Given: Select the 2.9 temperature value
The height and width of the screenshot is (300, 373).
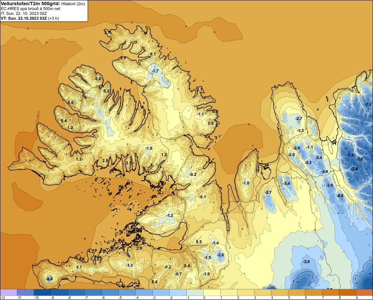Looking at the screenshot, I should pyautogui.click(x=123, y=58).
